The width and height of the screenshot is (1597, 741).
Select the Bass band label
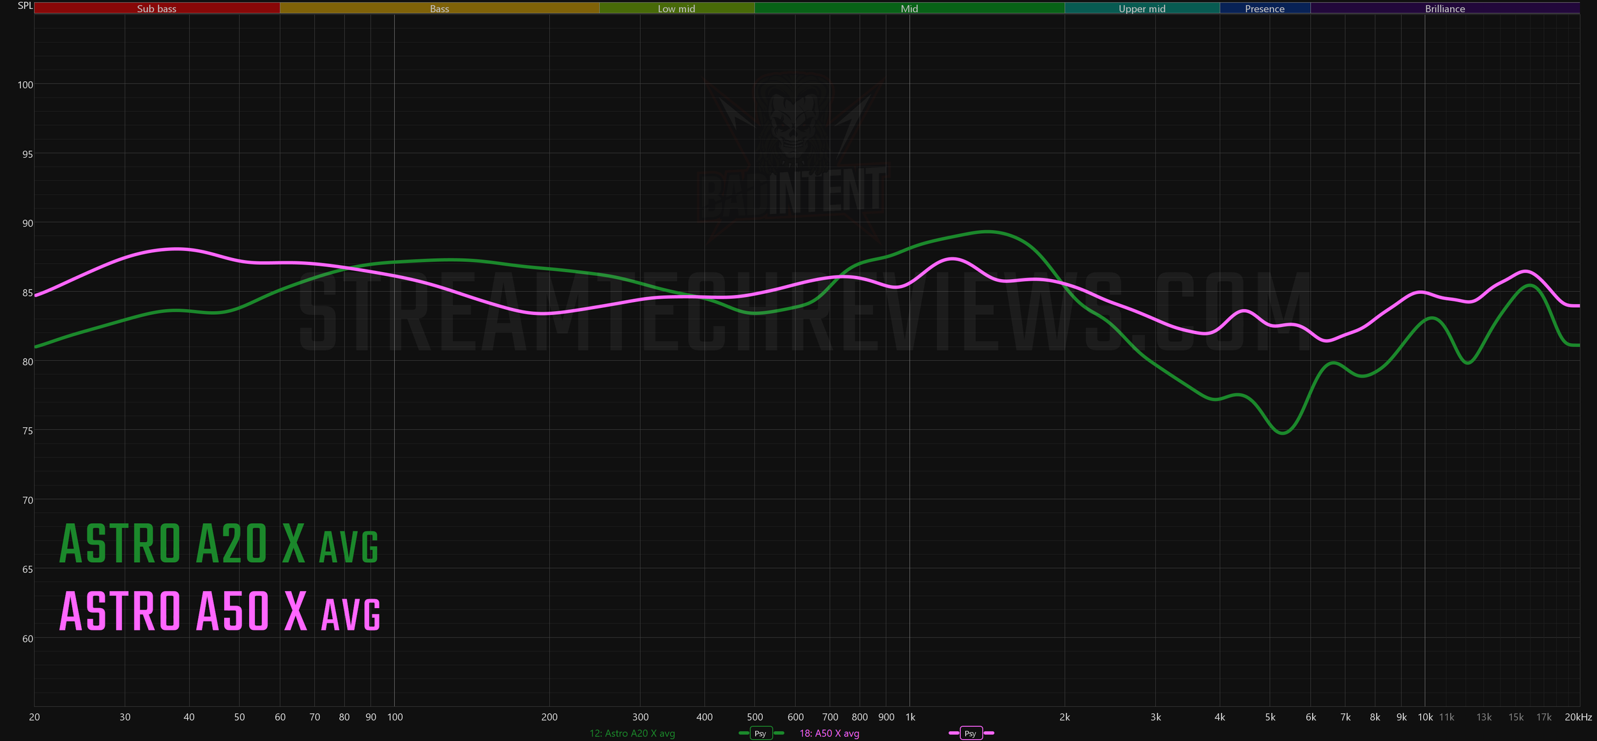439,8
